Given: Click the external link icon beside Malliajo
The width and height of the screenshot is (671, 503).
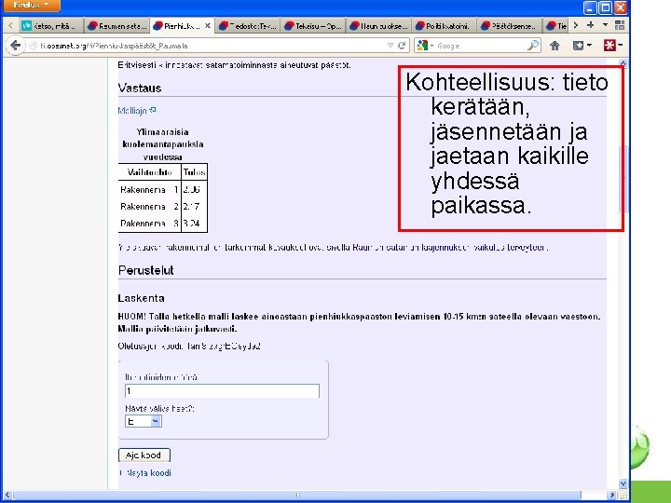Looking at the screenshot, I should (153, 110).
